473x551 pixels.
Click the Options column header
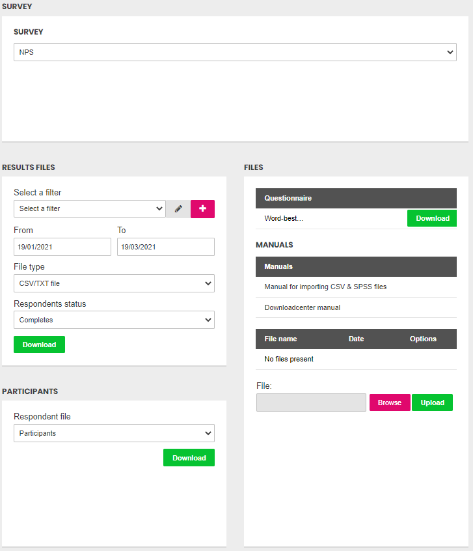pos(423,339)
